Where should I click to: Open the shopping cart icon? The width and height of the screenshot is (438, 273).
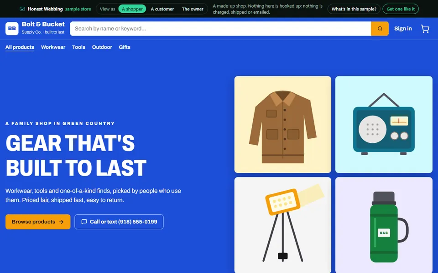pyautogui.click(x=425, y=28)
